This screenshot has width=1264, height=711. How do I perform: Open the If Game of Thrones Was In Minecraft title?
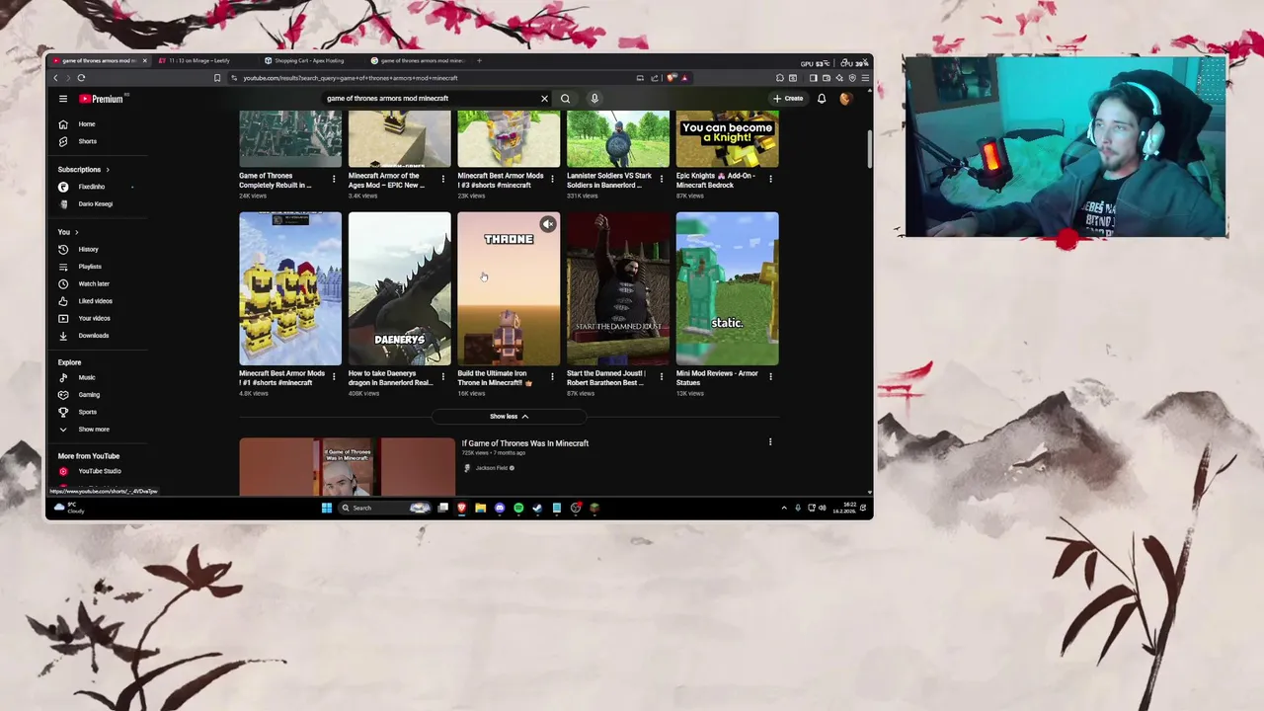pos(525,443)
